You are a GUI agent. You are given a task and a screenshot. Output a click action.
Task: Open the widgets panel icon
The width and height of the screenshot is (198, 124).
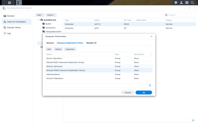(187, 2)
